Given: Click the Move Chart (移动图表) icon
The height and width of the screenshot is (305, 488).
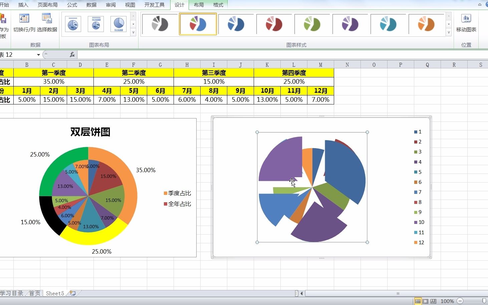Looking at the screenshot, I should (466, 19).
